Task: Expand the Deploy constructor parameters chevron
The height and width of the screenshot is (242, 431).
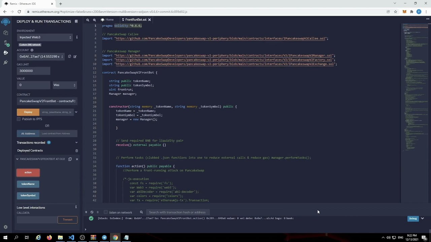Action: pos(76,112)
